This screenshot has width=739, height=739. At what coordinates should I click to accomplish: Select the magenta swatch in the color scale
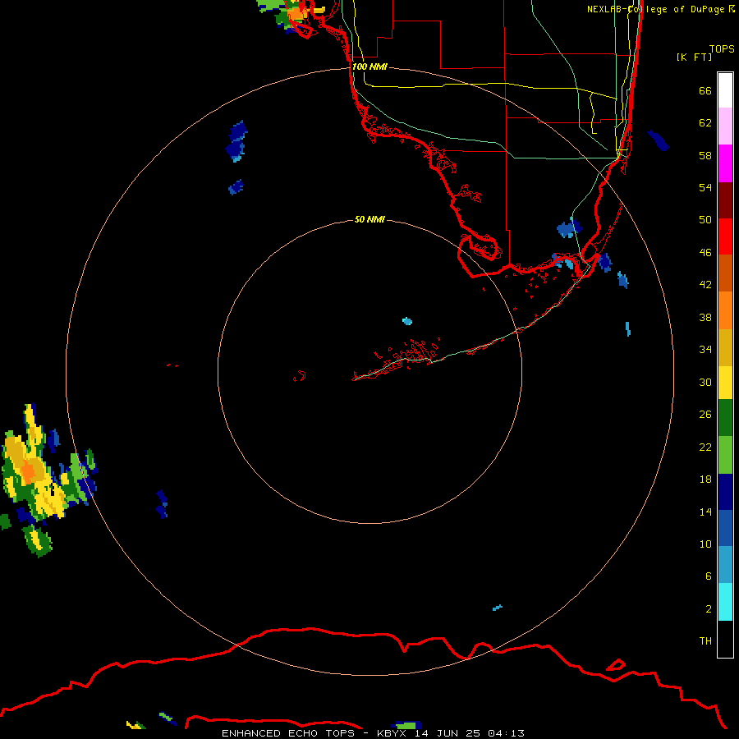(x=725, y=163)
